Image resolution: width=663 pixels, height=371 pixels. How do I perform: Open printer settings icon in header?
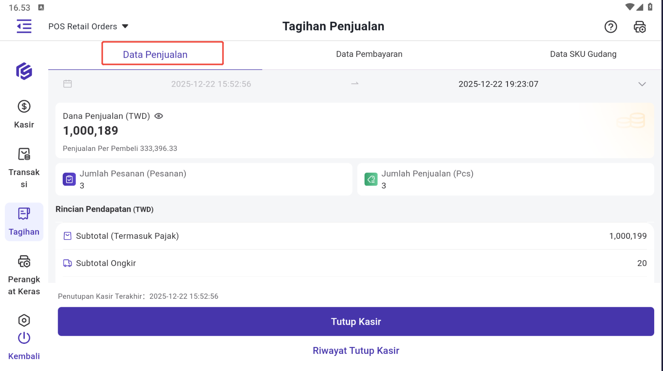point(639,27)
